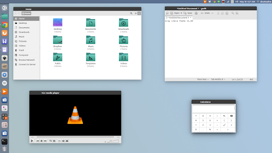
Task: Click the x² key in Calculator
Action: click(224, 125)
